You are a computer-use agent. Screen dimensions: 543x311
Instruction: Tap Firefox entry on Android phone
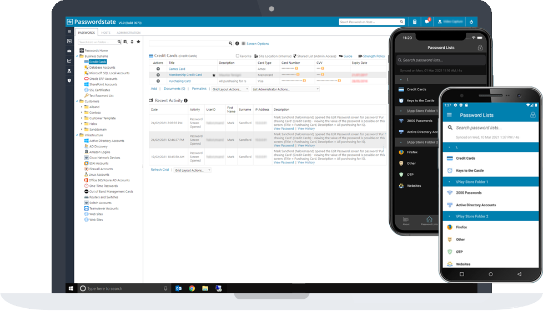pyautogui.click(x=461, y=227)
